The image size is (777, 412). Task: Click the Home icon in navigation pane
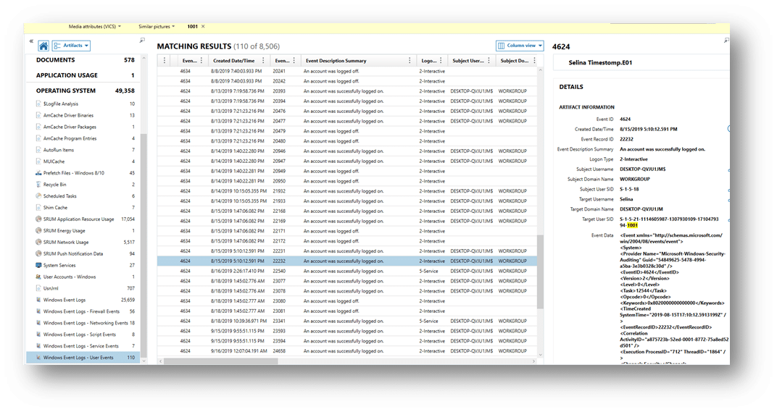(43, 46)
